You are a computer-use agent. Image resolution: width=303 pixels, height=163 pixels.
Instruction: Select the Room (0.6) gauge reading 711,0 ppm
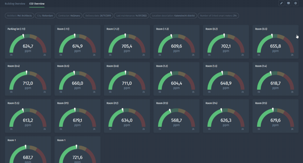[127, 80]
